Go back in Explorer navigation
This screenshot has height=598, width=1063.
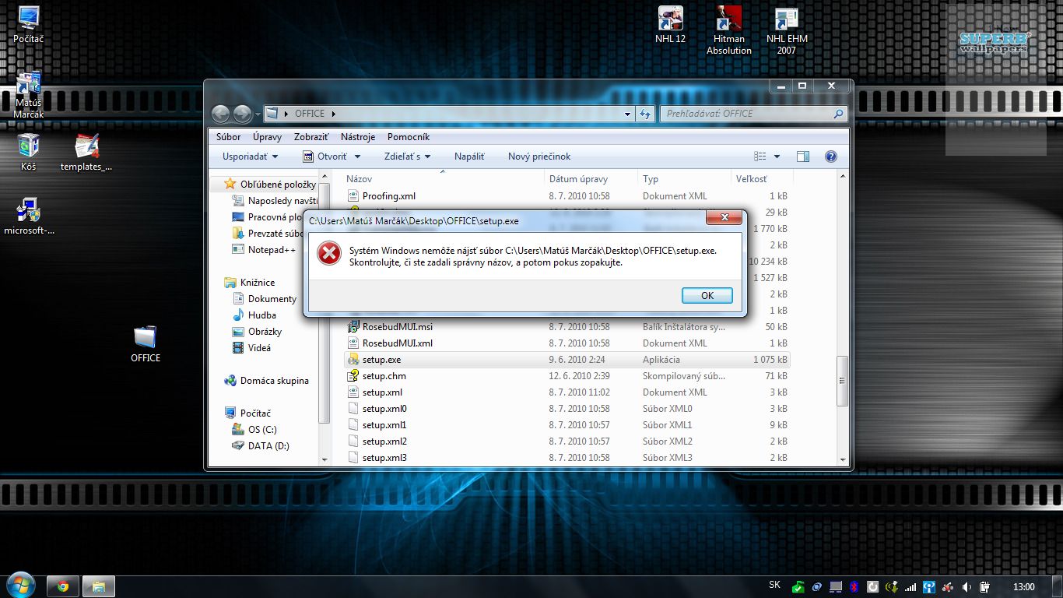[x=221, y=114]
